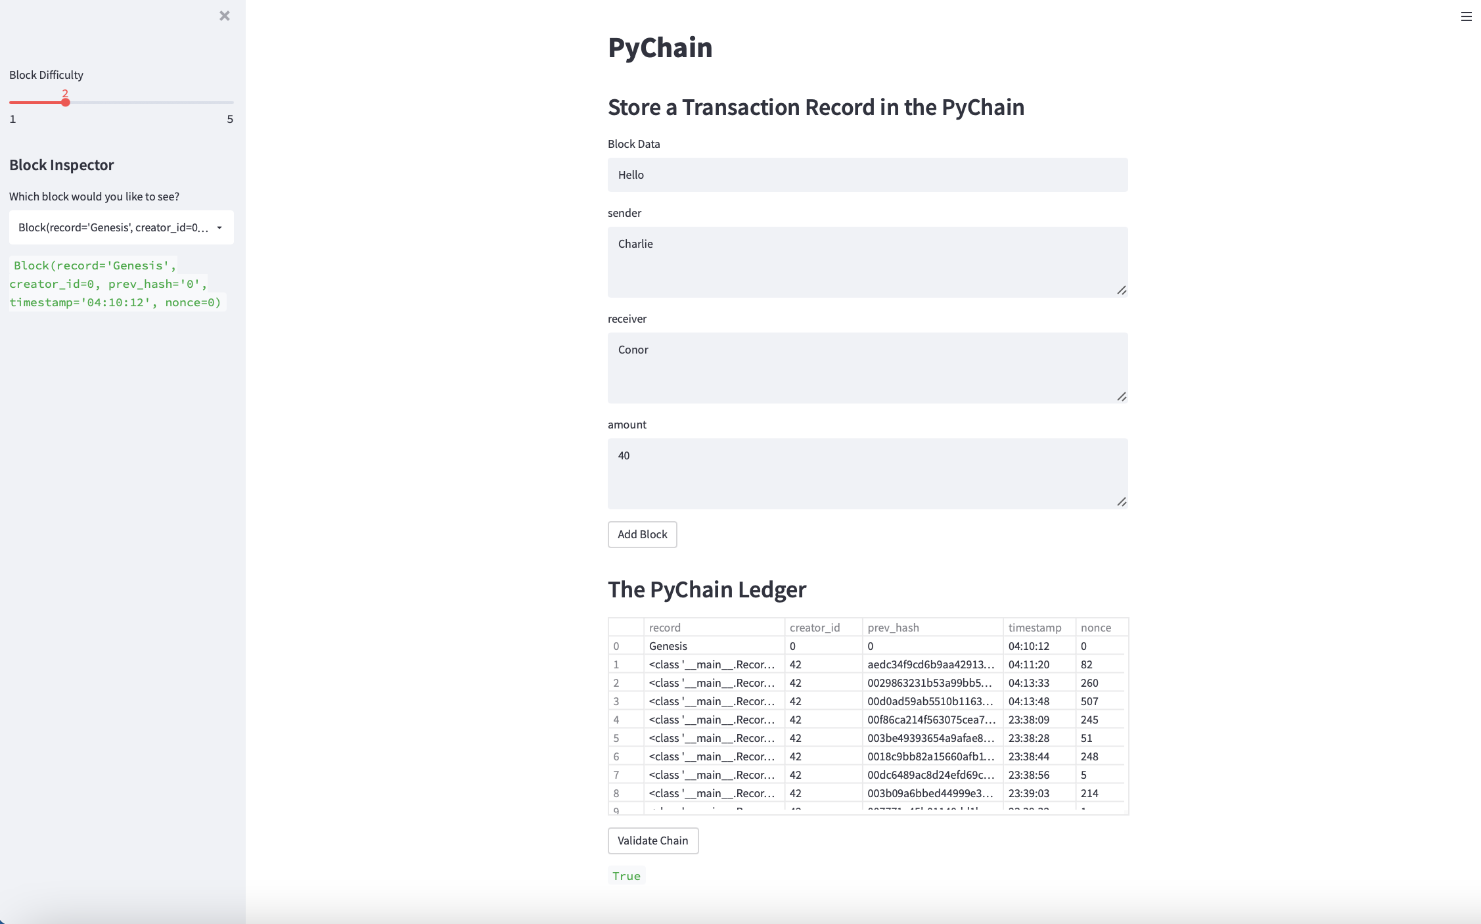
Task: Click the 'nonce' column header
Action: click(x=1096, y=627)
